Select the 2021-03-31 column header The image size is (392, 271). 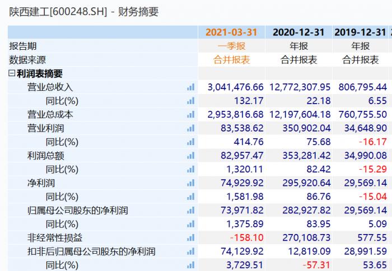coord(231,32)
